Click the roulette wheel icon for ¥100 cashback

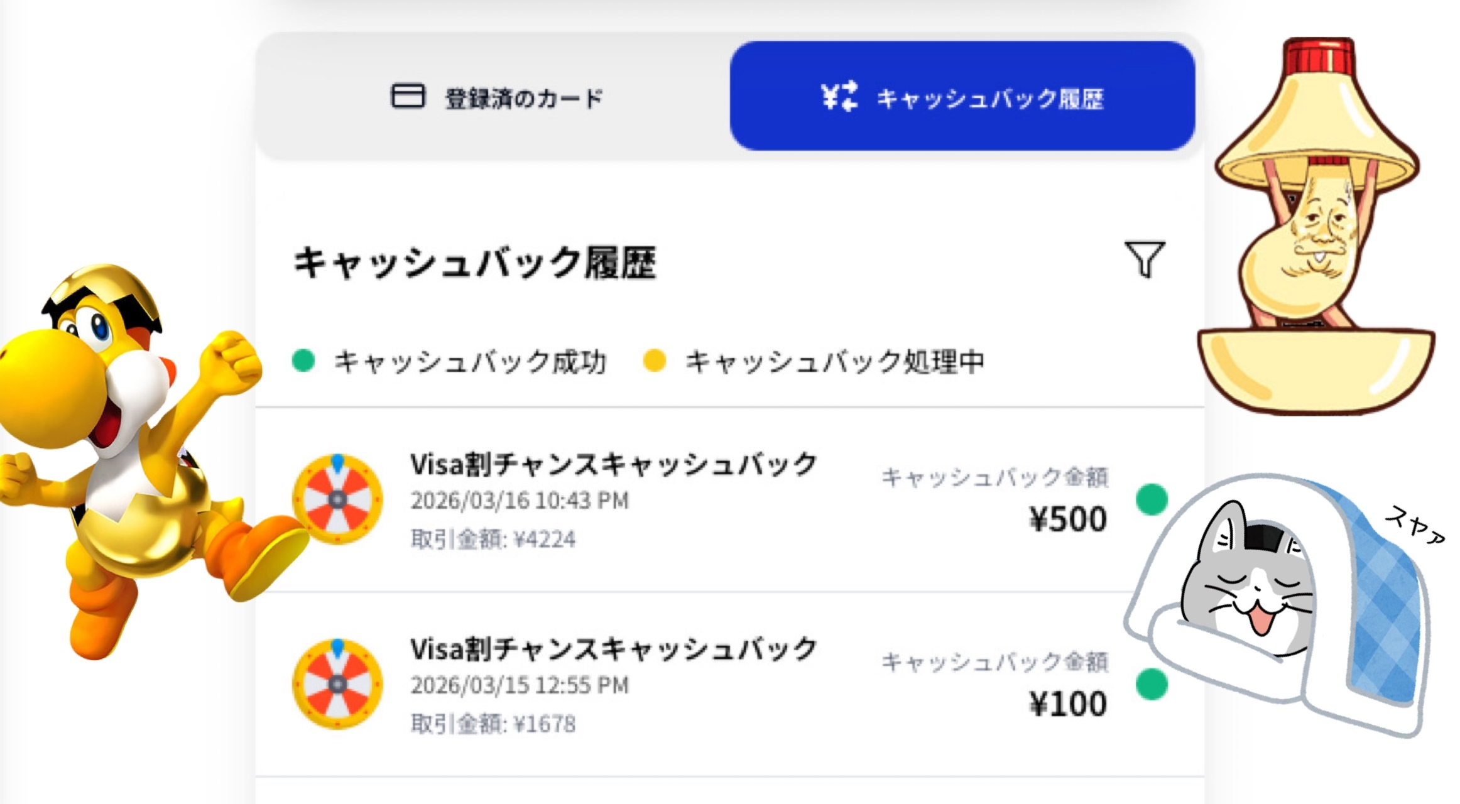click(337, 684)
